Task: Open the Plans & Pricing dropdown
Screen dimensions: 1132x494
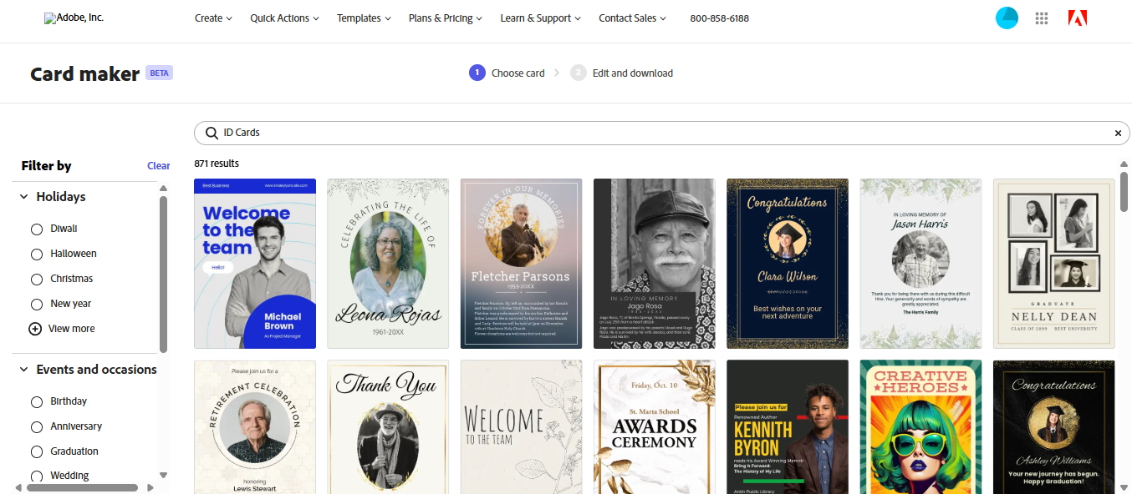Action: [446, 18]
